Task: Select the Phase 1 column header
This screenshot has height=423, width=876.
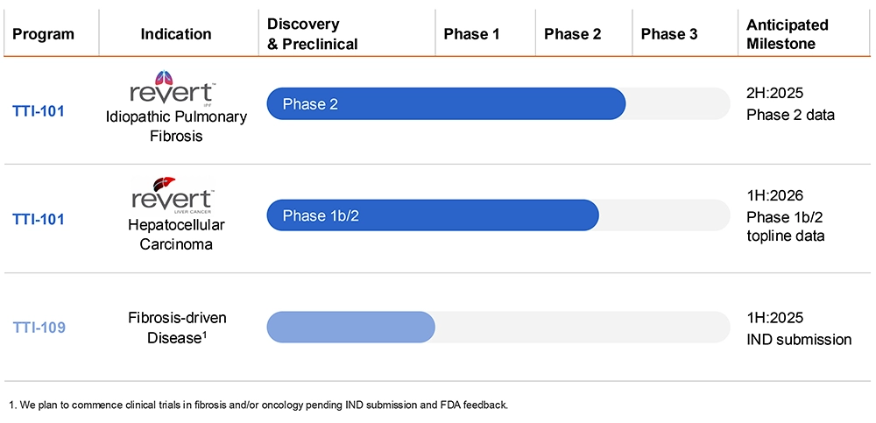Action: (x=471, y=34)
